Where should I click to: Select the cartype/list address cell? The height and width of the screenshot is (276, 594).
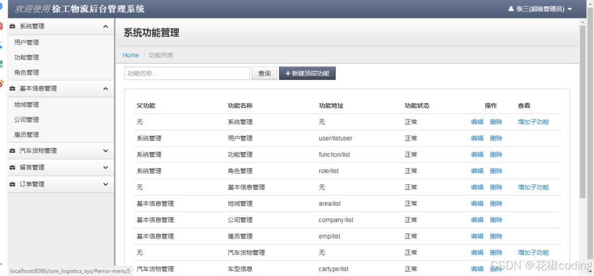point(334,269)
